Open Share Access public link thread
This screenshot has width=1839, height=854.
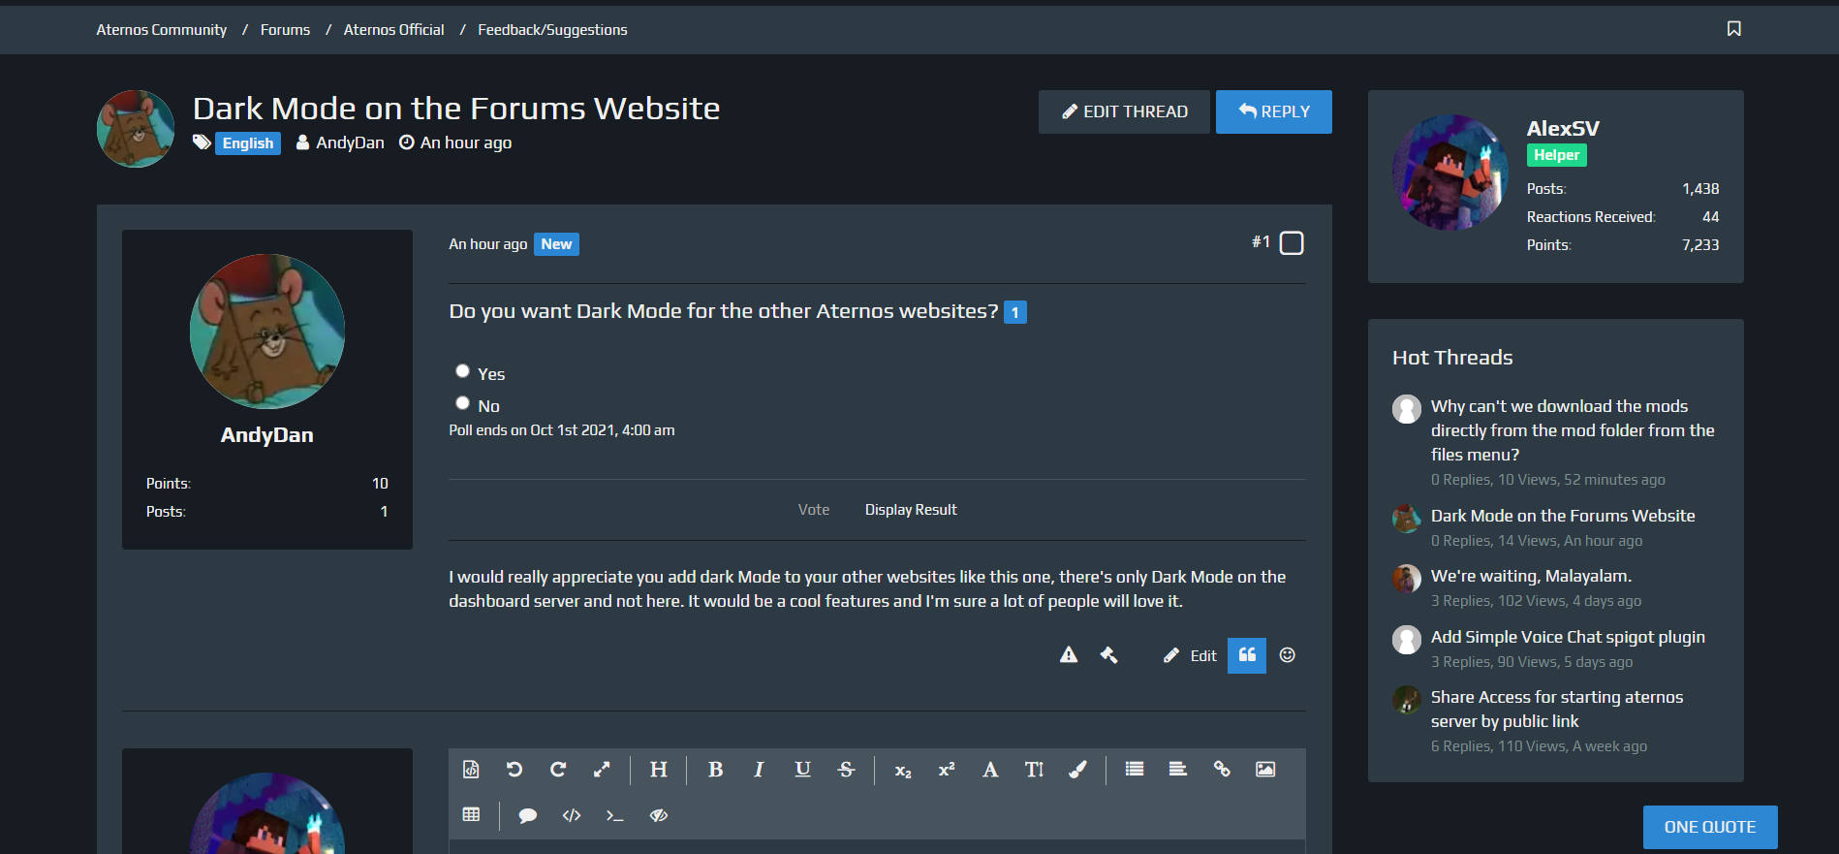[x=1557, y=709]
